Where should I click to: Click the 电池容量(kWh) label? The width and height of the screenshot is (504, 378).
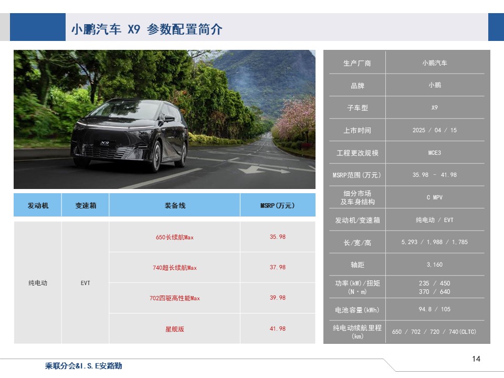(357, 310)
